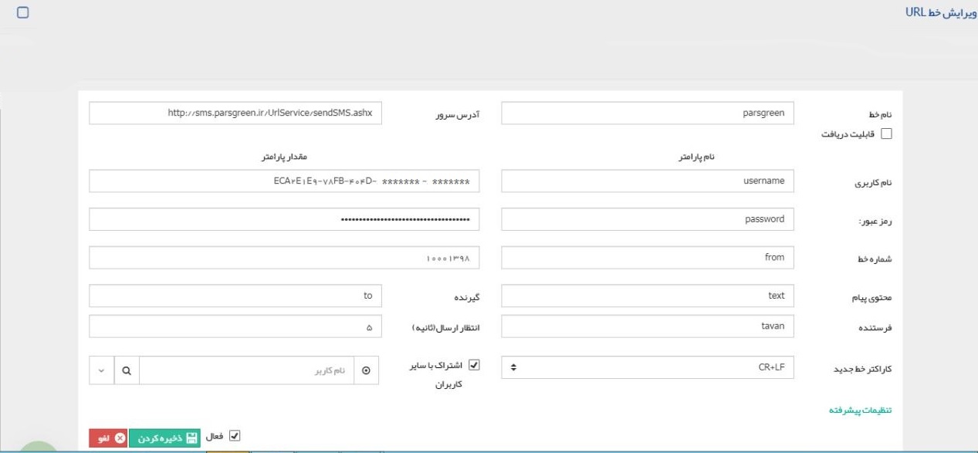The width and height of the screenshot is (978, 453).
Task: Click the green save button (ذخیره کردن)
Action: 164,438
